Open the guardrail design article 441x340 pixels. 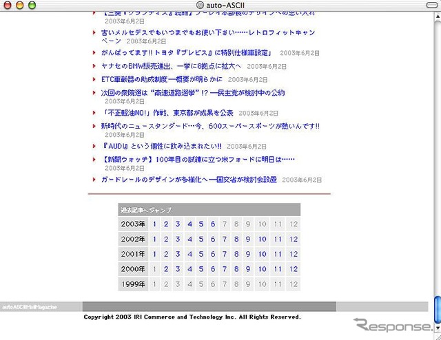(189, 179)
